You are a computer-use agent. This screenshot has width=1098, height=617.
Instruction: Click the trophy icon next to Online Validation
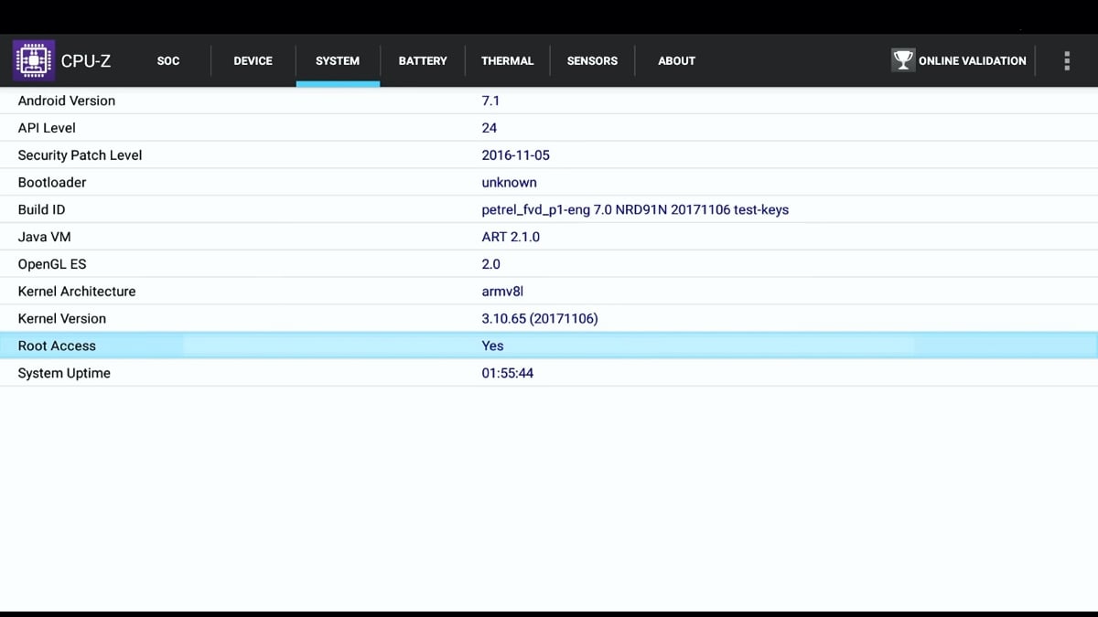902,59
